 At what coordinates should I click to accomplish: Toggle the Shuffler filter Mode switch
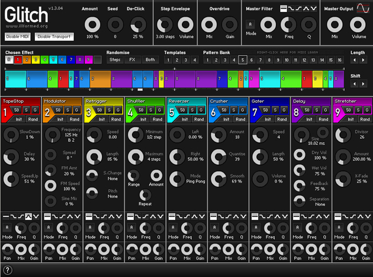pos(131,227)
